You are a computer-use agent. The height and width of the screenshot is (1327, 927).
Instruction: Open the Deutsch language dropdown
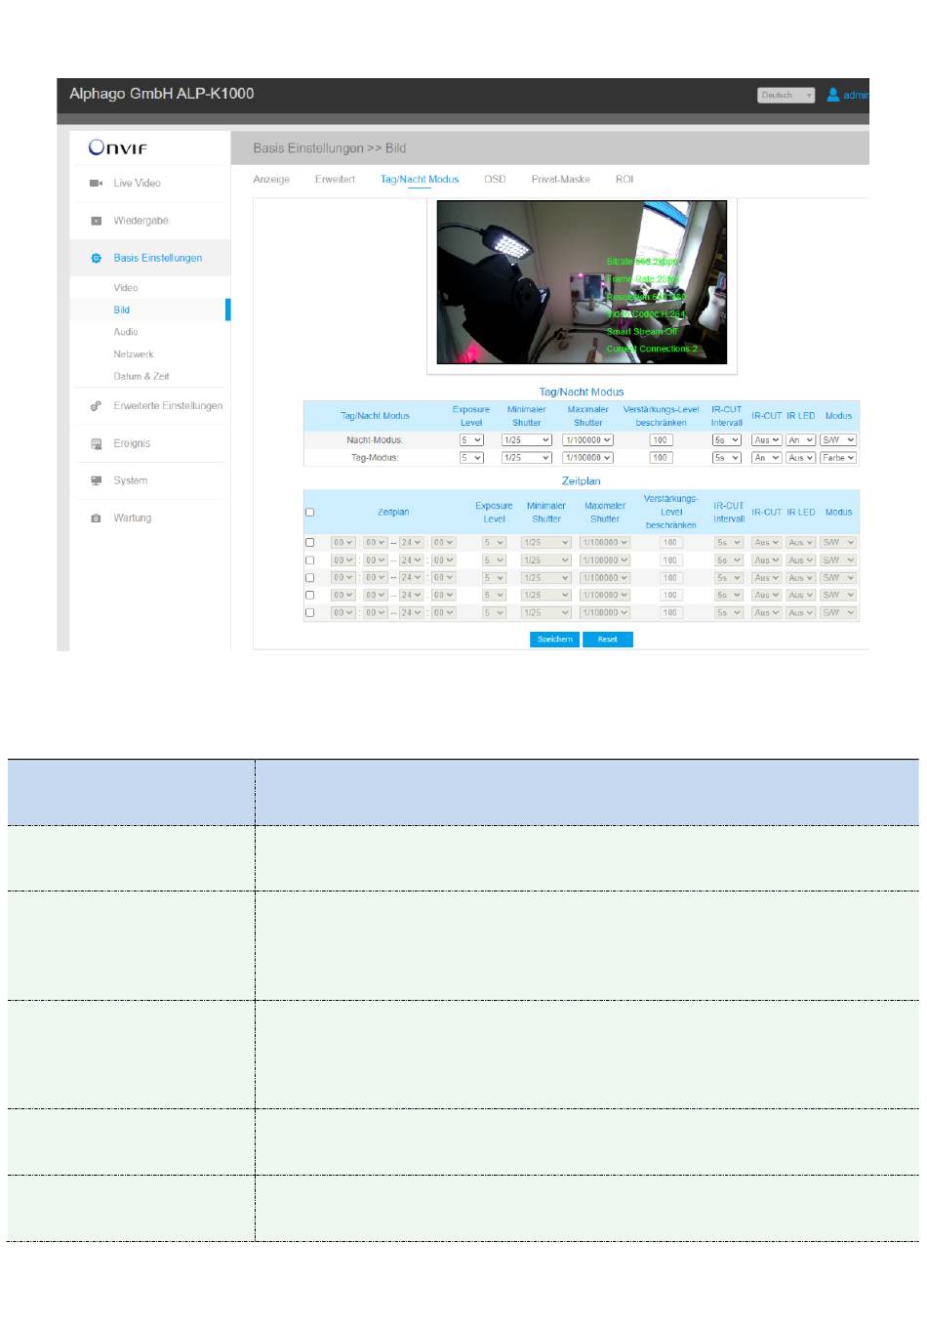pos(786,95)
